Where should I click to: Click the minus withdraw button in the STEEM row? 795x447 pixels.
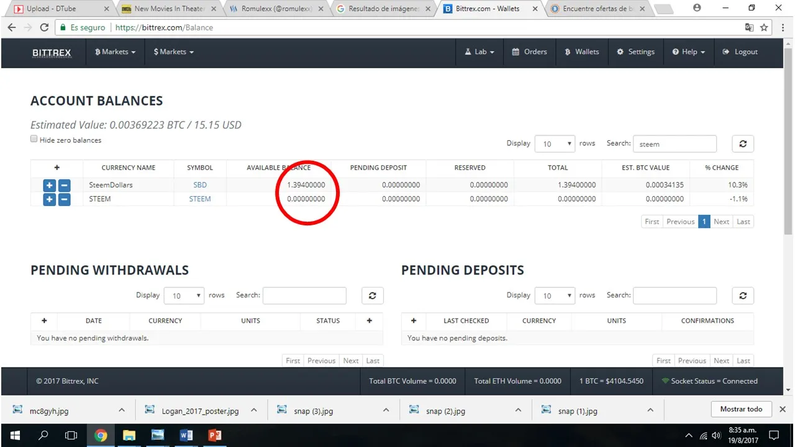(x=64, y=199)
